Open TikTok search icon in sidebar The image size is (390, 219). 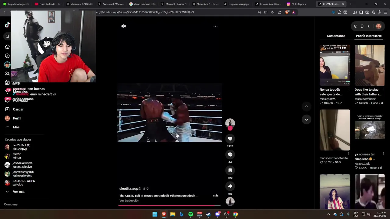tap(7, 36)
